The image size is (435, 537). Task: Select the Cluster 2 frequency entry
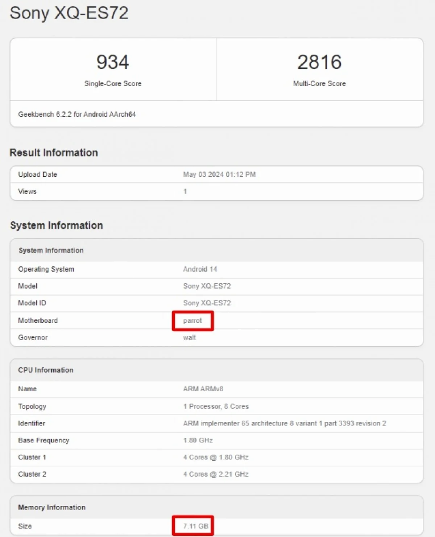coord(215,474)
